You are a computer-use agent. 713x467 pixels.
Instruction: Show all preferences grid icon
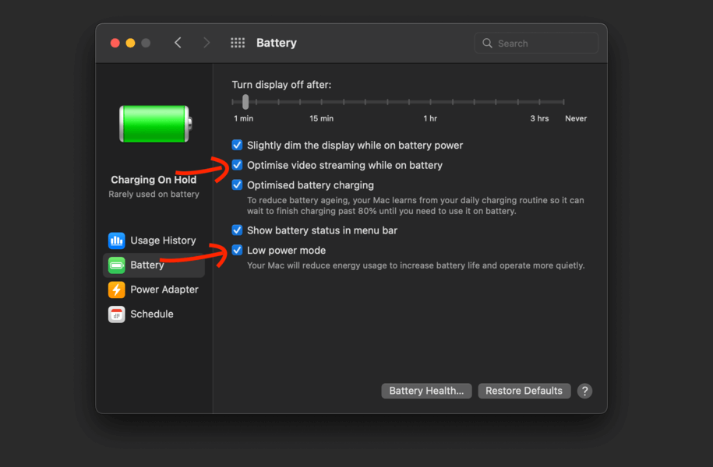238,43
